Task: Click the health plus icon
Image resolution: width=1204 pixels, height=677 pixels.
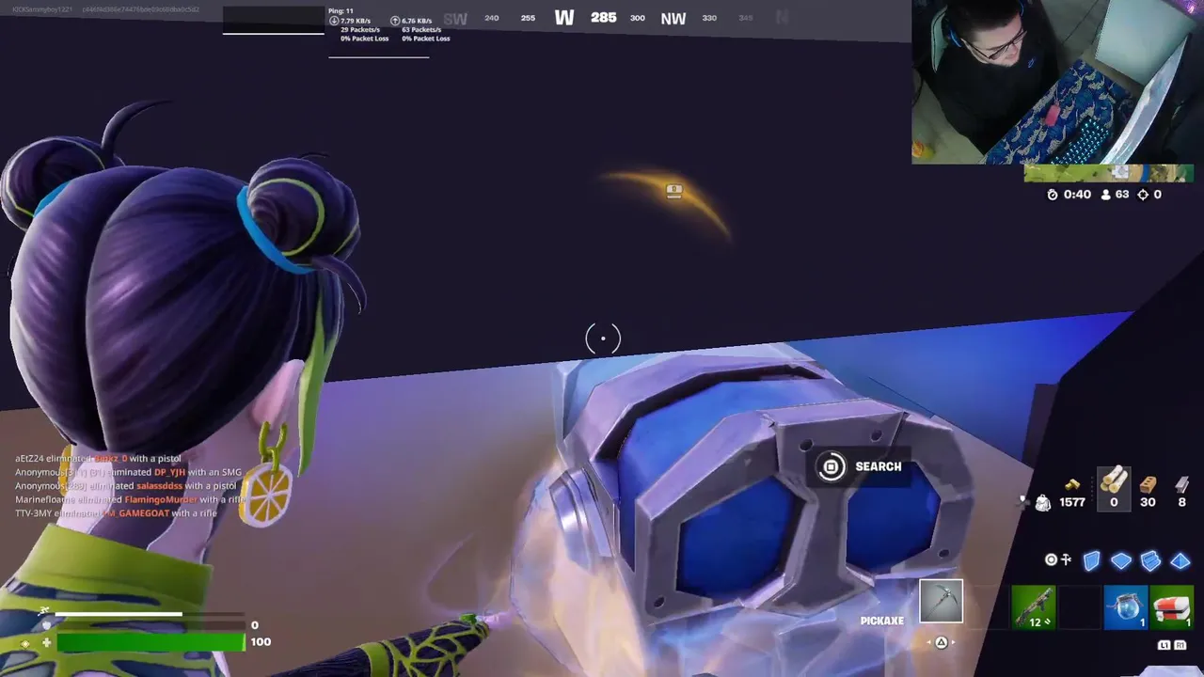Action: (46, 643)
